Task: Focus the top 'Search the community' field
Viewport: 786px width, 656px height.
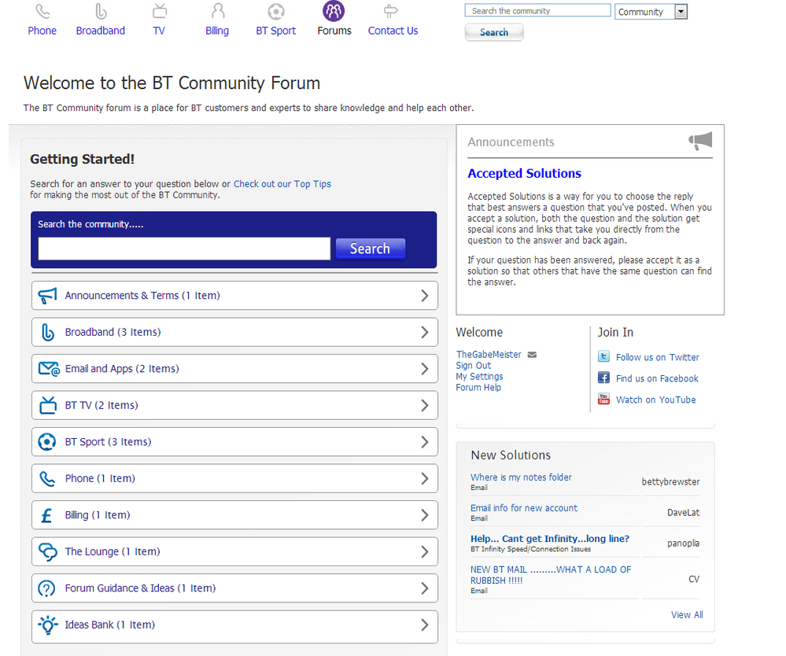Action: pyautogui.click(x=538, y=10)
